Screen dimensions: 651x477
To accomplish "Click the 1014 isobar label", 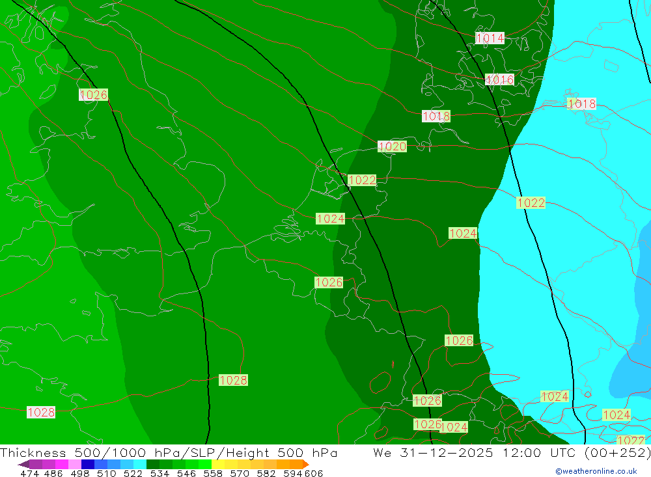I will coord(490,38).
